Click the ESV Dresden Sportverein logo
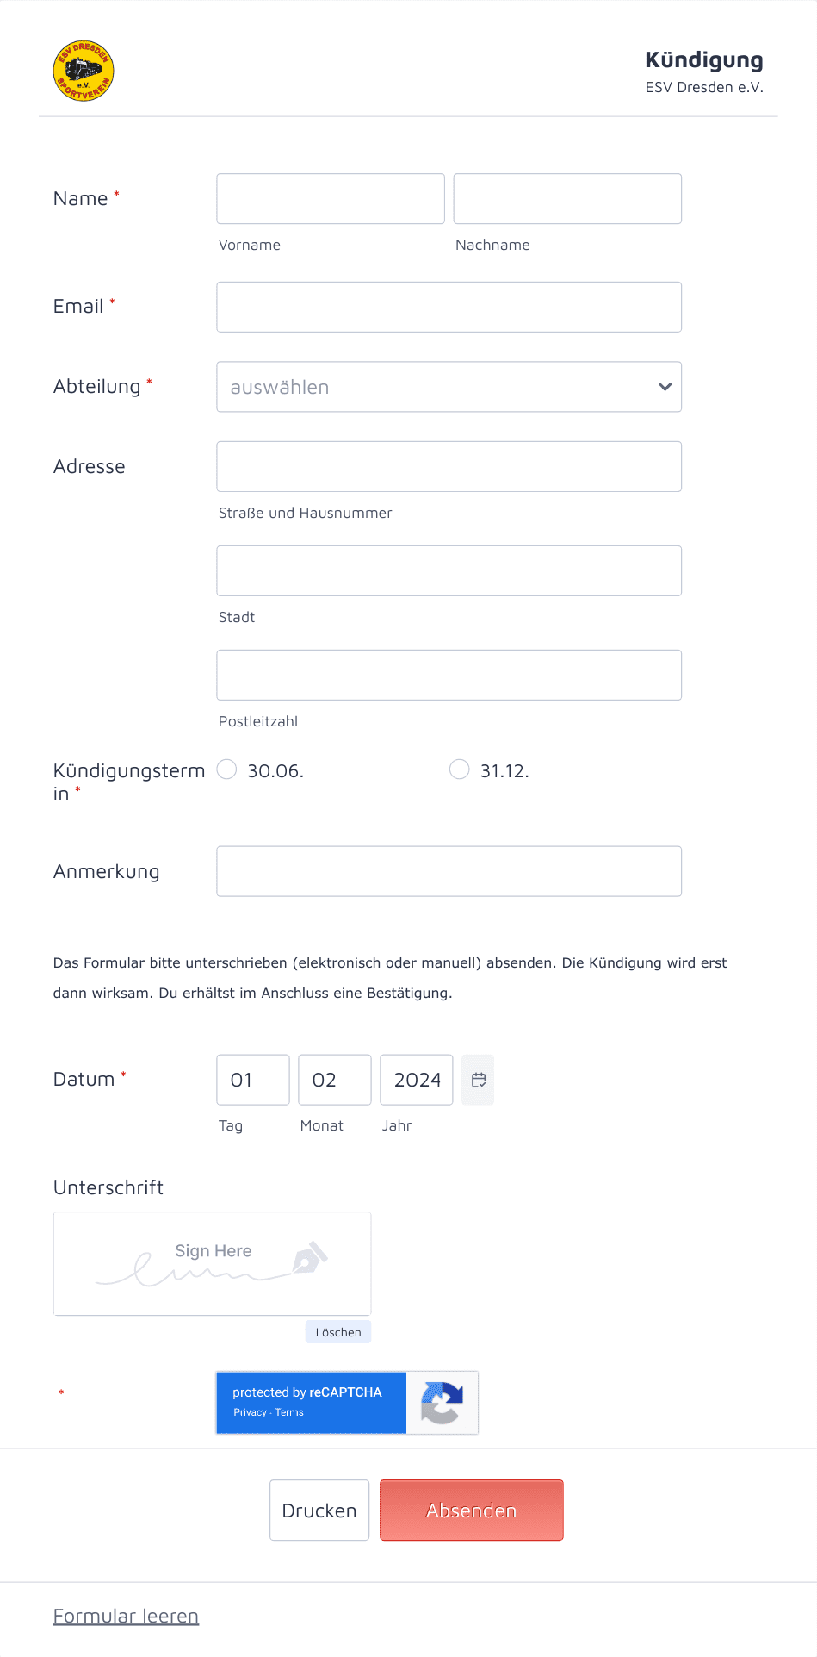 pos(84,71)
